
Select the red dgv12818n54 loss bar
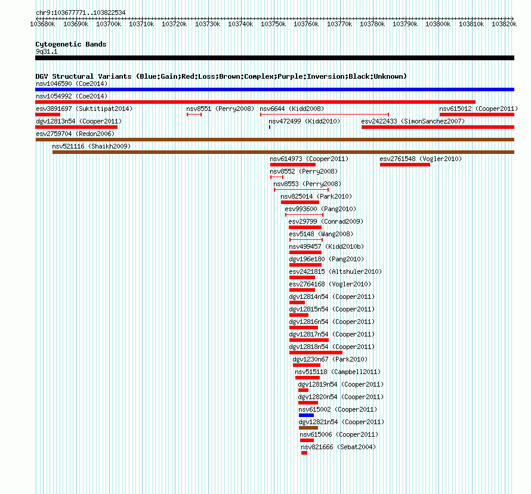click(316, 353)
